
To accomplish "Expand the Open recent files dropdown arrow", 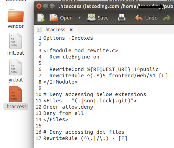I will [79, 18].
